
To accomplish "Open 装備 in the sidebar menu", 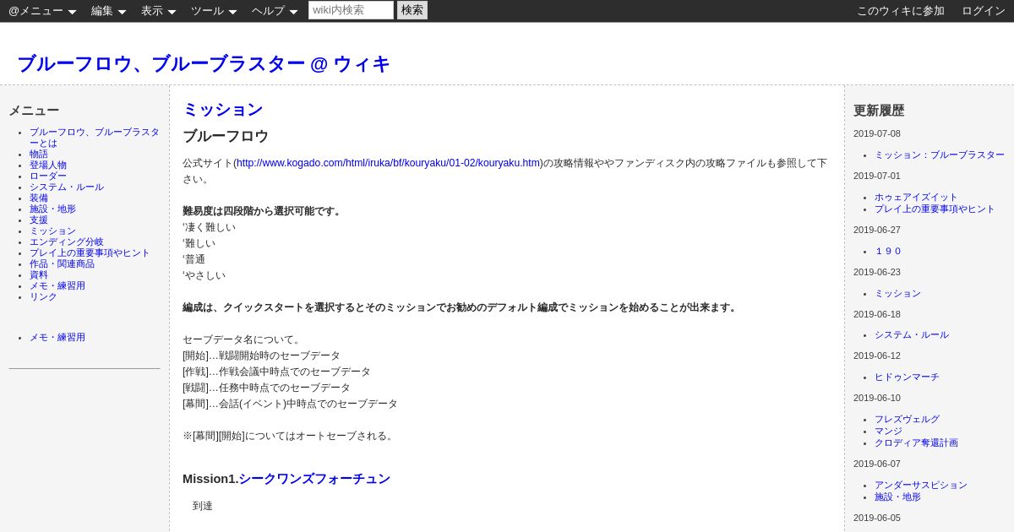I will pos(39,198).
